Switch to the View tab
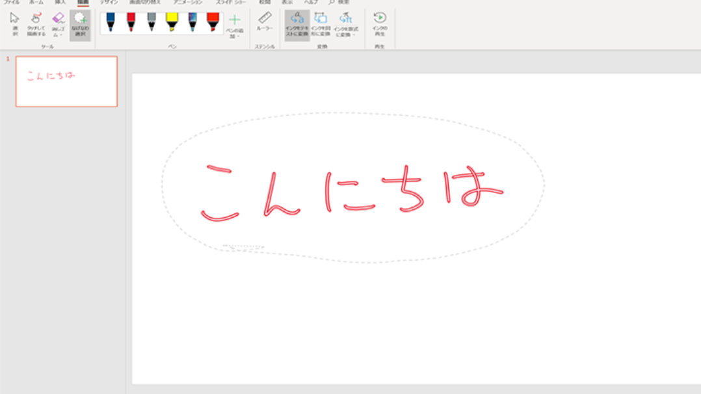Image resolution: width=701 pixels, height=394 pixels. (x=287, y=2)
